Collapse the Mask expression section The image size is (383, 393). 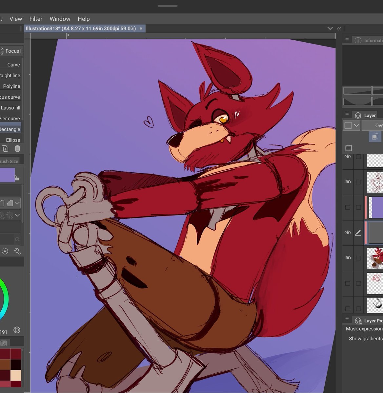point(364,328)
